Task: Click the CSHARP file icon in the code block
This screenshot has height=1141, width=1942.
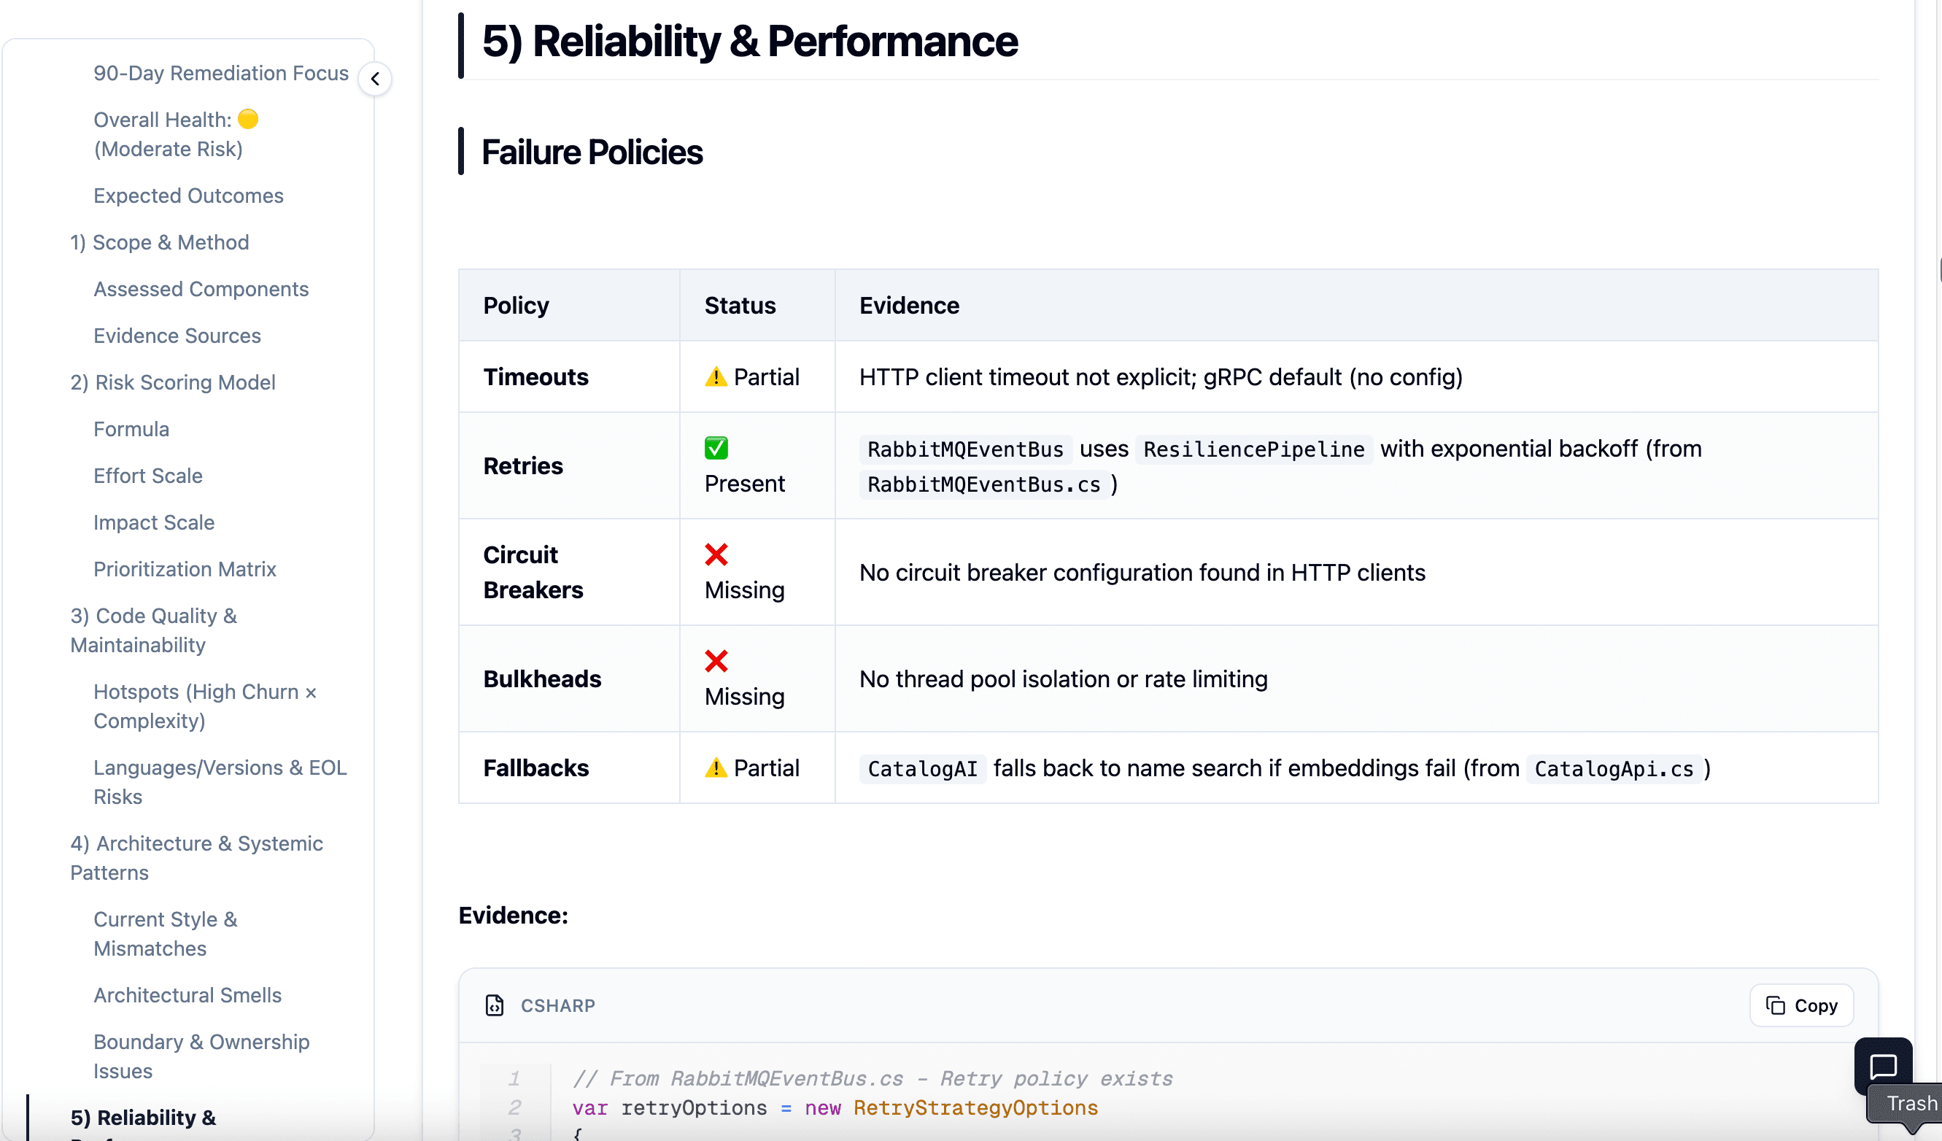Action: click(x=495, y=1005)
